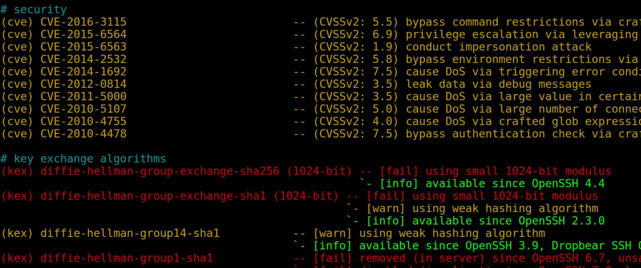Viewport: 641px width, 268px height.
Task: Click the CVE-2015-6564 entry
Action: [83, 34]
